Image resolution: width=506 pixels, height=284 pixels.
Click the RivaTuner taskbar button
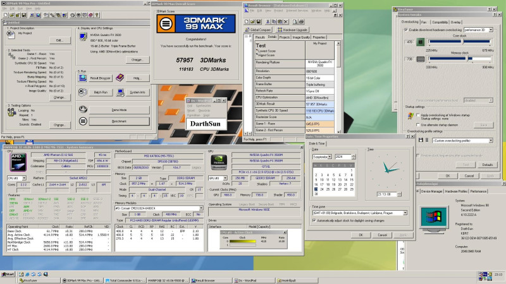click(39, 280)
